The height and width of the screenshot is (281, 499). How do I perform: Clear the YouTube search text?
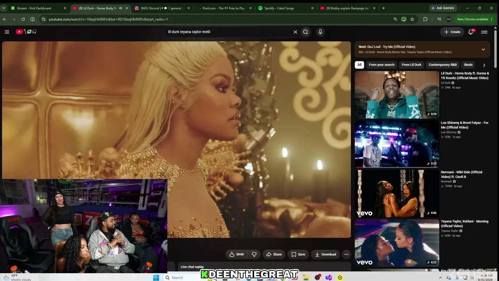pos(295,32)
